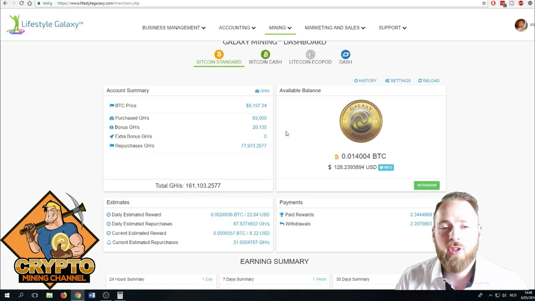The height and width of the screenshot is (301, 535).
Task: Open the Marketing and Sales dropdown
Action: tap(335, 28)
